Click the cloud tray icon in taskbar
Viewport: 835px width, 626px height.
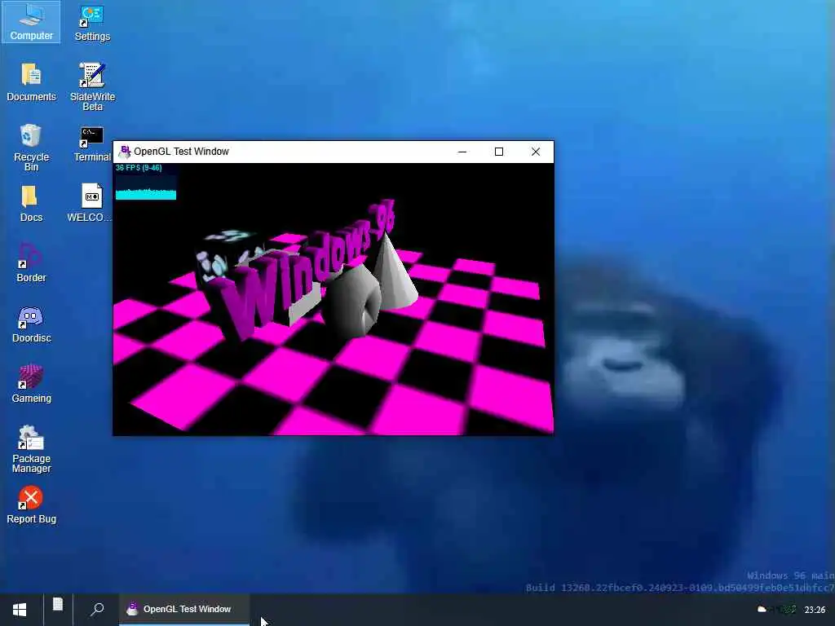[x=762, y=610]
